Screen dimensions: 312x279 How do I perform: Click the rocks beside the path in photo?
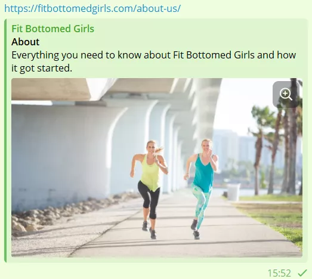point(60,213)
